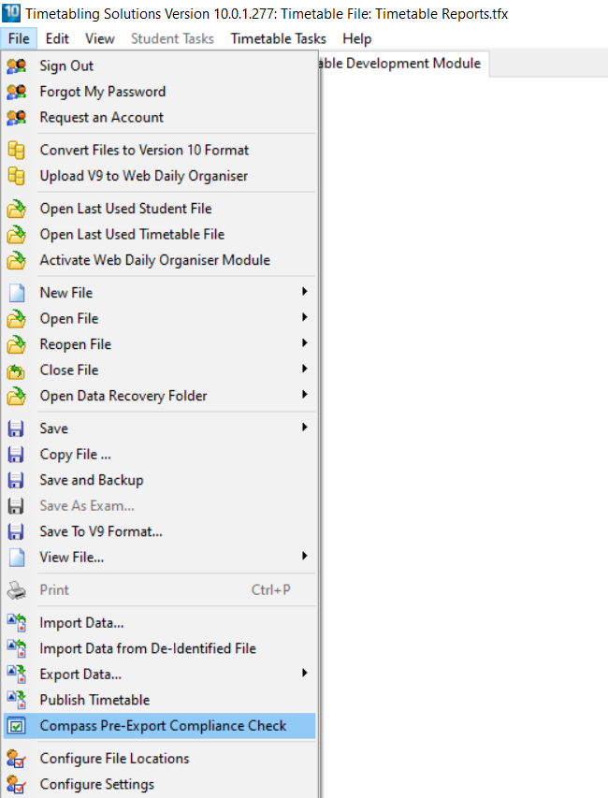Select Copy File ... menu entry

[159, 455]
